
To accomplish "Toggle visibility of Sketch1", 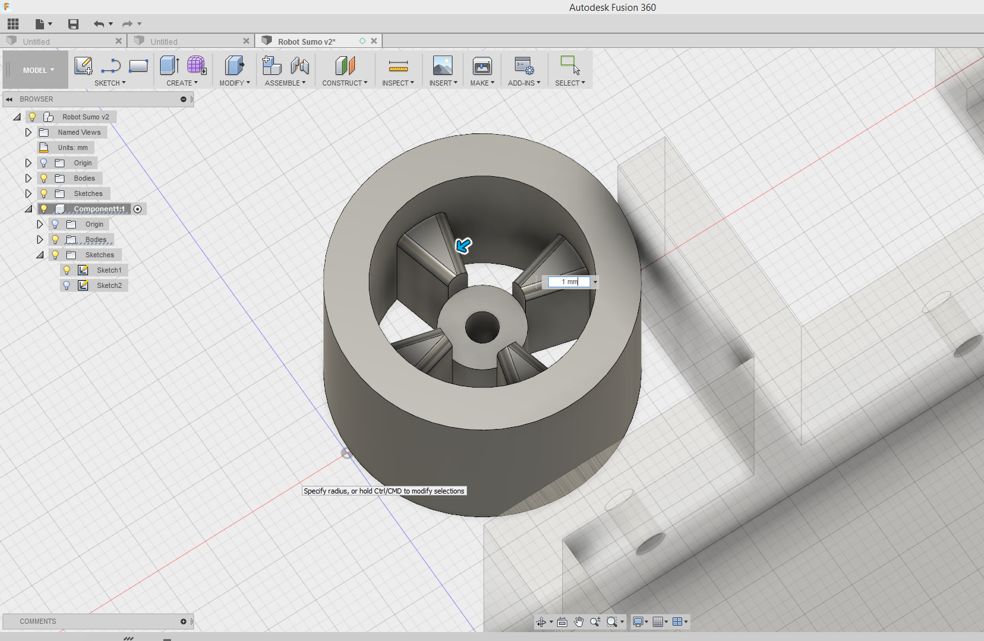I will click(x=66, y=269).
